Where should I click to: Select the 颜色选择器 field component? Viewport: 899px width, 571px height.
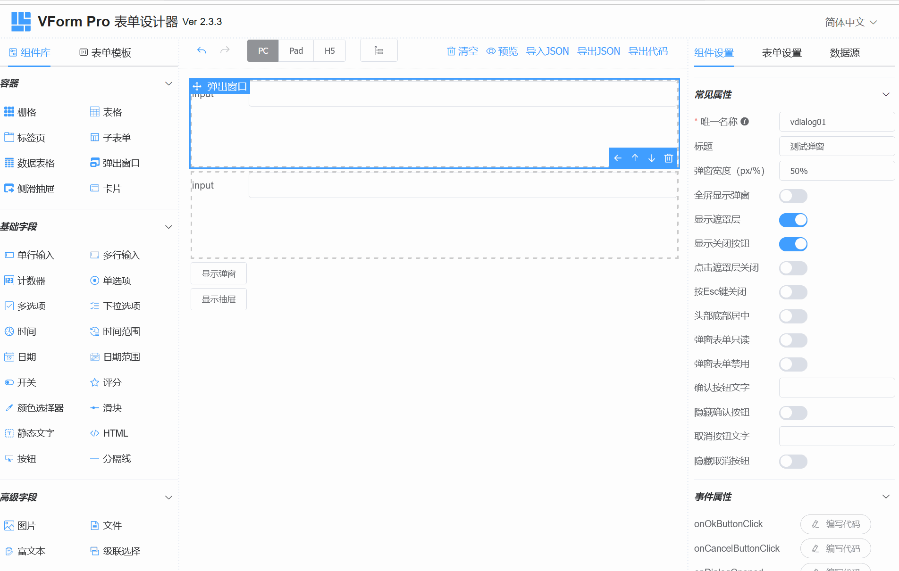coord(41,407)
